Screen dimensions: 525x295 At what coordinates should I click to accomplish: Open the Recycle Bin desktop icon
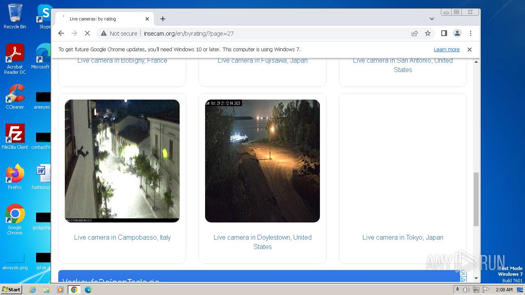pos(15,16)
